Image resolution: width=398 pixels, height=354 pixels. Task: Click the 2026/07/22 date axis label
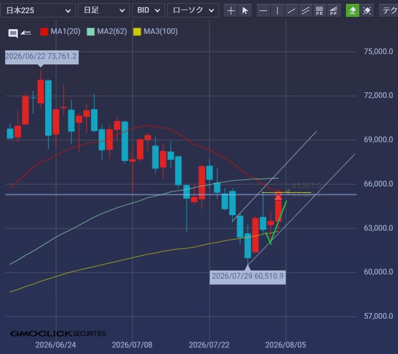click(209, 345)
